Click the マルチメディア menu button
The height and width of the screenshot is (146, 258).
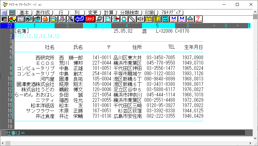coord(171,13)
